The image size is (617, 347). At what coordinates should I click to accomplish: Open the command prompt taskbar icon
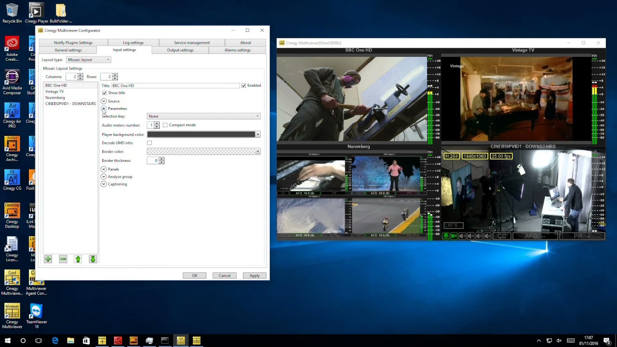165,341
